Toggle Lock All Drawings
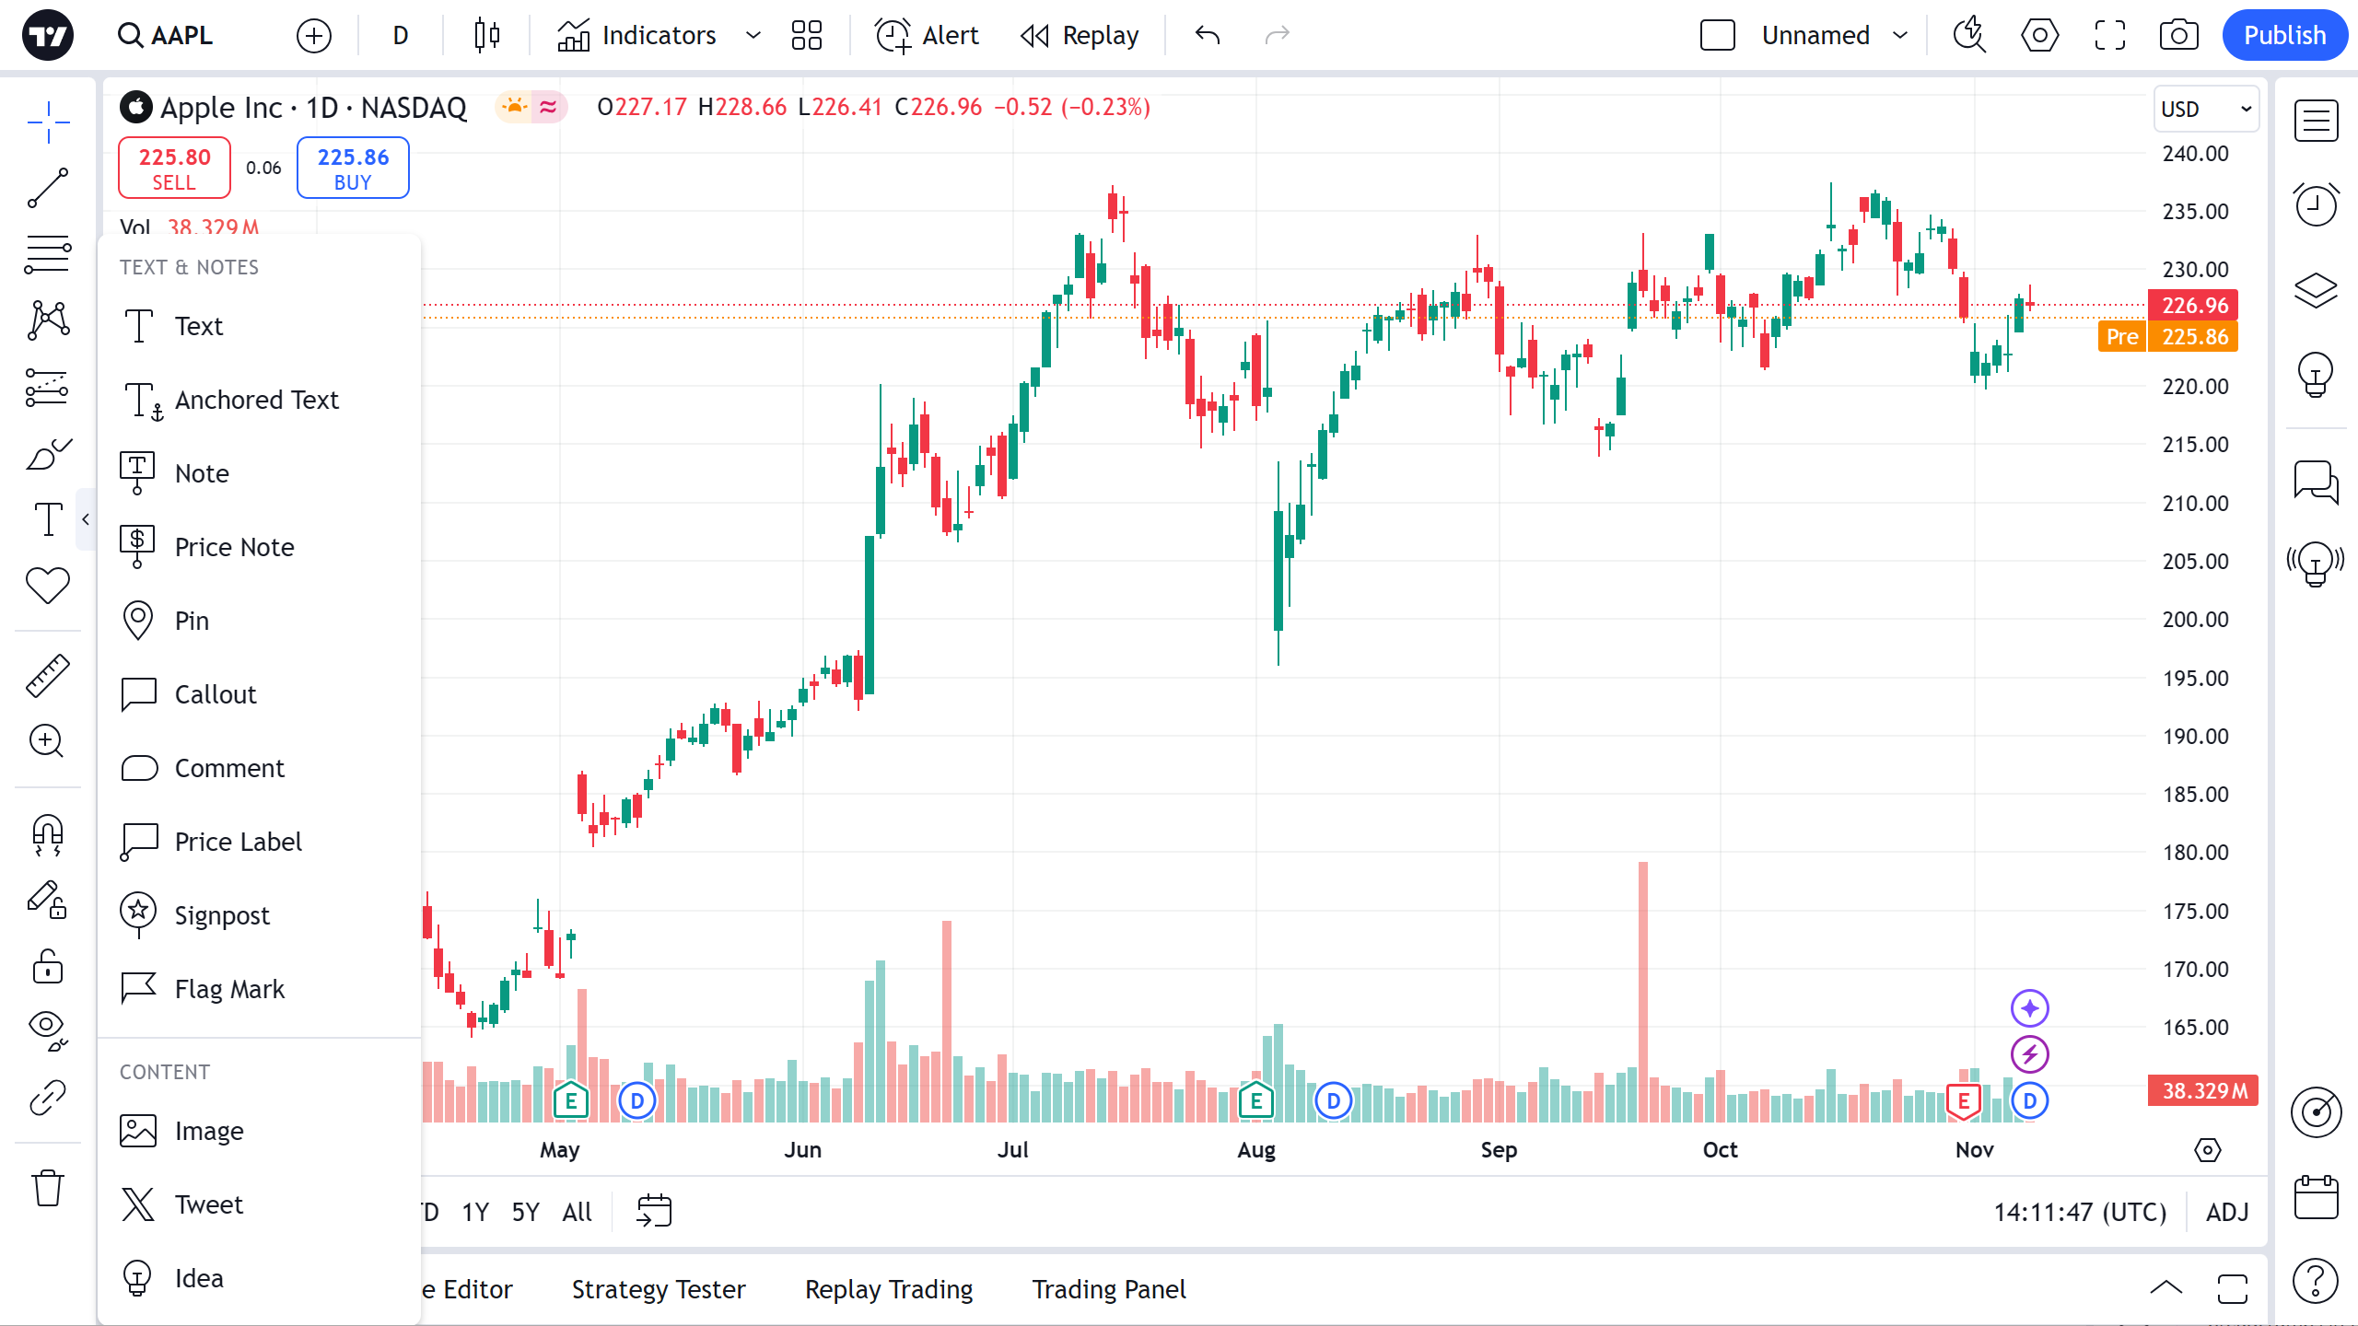The height and width of the screenshot is (1326, 2358). [48, 967]
